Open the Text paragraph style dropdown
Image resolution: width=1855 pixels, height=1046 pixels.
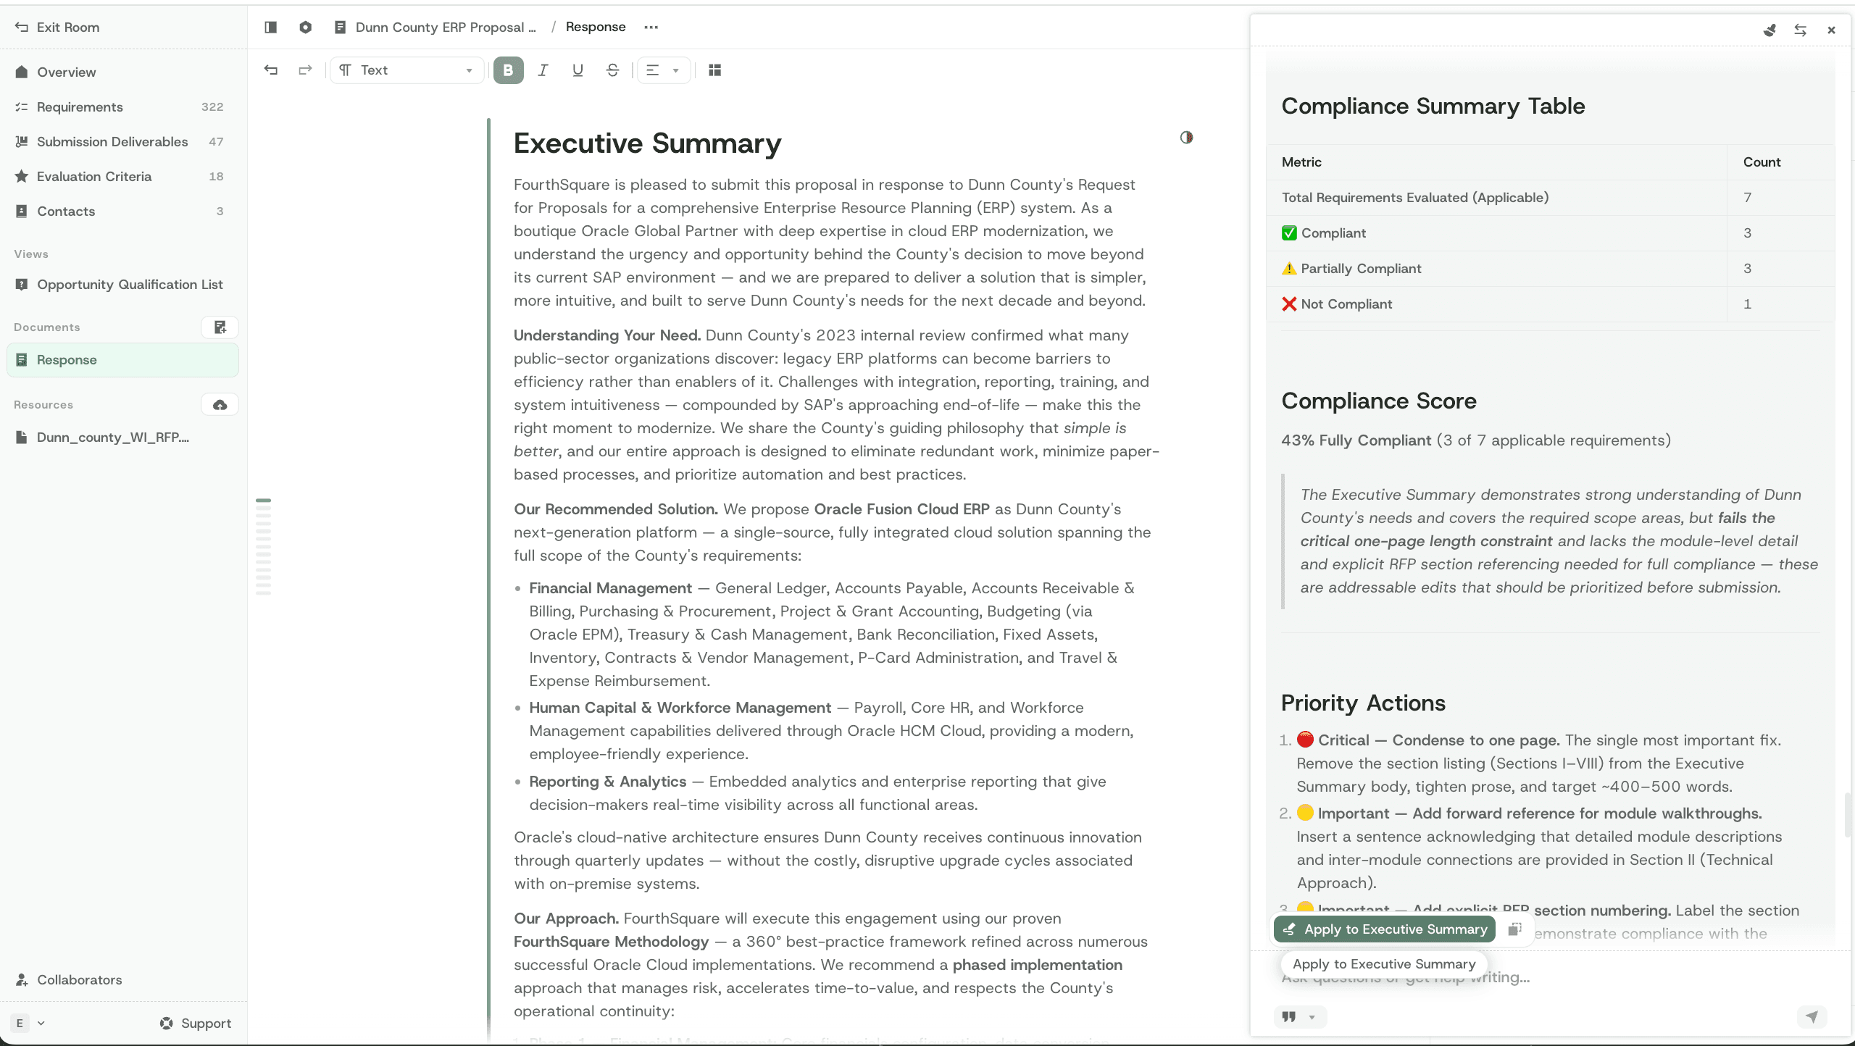(x=407, y=70)
